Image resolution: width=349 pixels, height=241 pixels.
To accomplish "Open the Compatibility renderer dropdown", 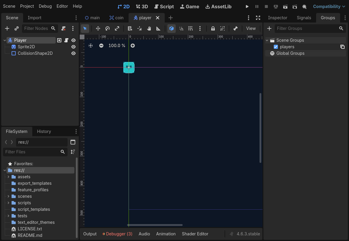I will point(329,7).
